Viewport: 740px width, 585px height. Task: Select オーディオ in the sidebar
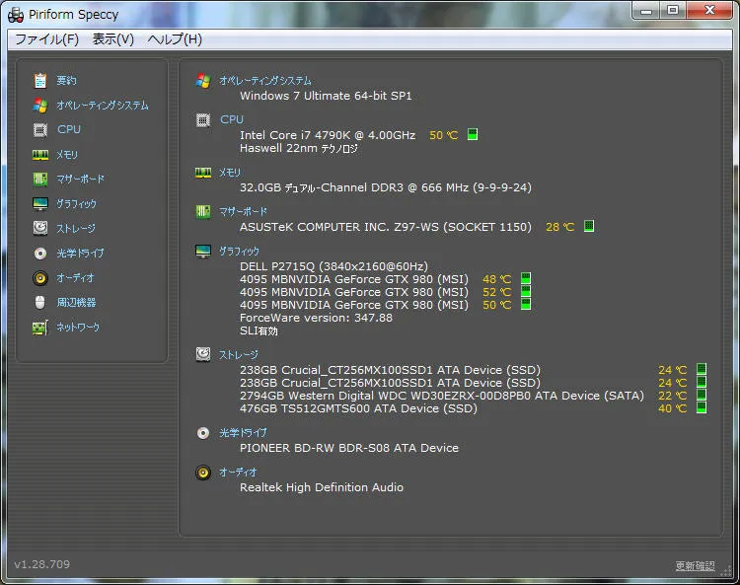pos(76,278)
